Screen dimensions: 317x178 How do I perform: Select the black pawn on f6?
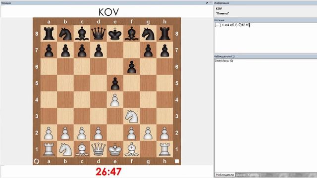click(x=132, y=67)
